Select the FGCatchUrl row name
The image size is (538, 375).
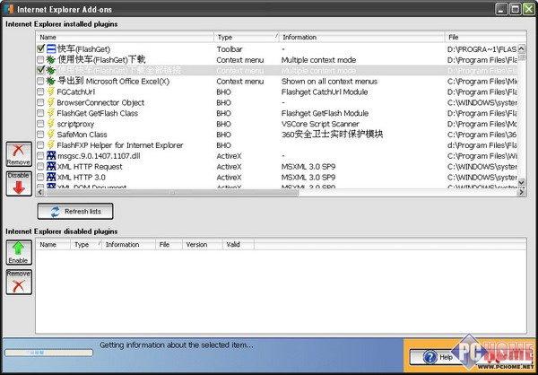pyautogui.click(x=76, y=92)
